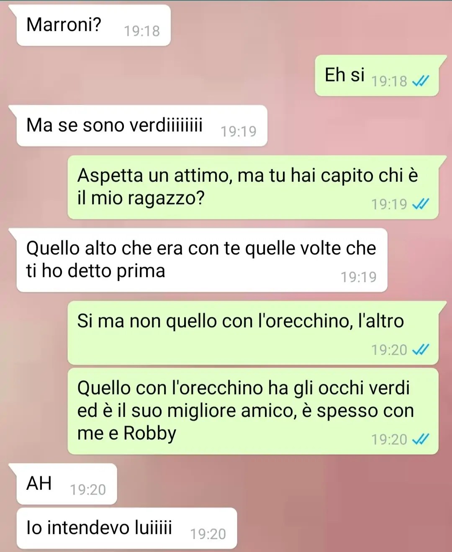
Task: Click the 19:19 timestamp on 'verdiiiiiiii' message
Action: coord(239,131)
